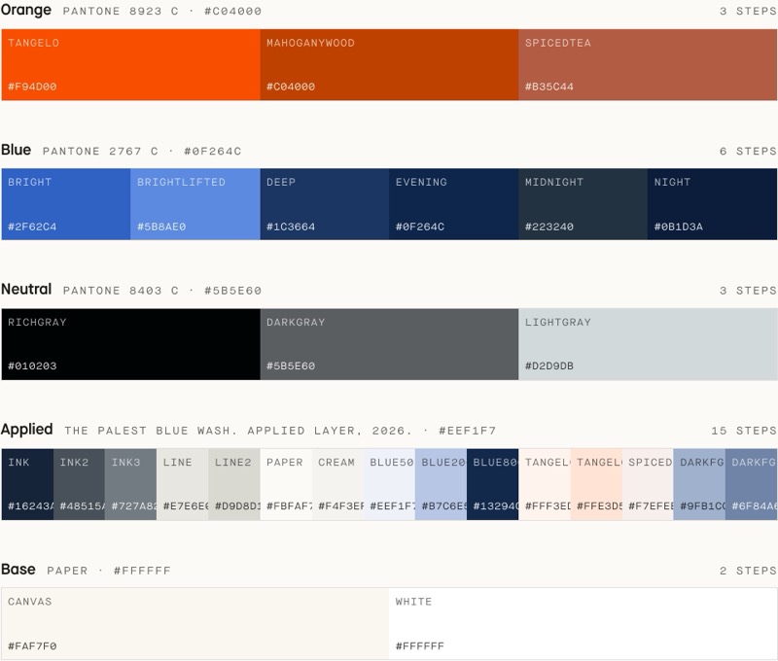Select the CANVAS swatch #FAF7F0
Screen dimensions: 778x661
pyautogui.click(x=195, y=624)
